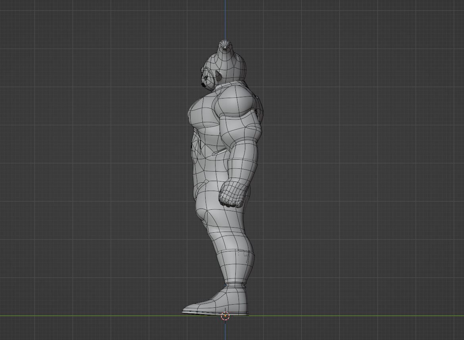Select the ankle cuff above the shoe
Screen dimensions: 464x340
[x=236, y=286]
